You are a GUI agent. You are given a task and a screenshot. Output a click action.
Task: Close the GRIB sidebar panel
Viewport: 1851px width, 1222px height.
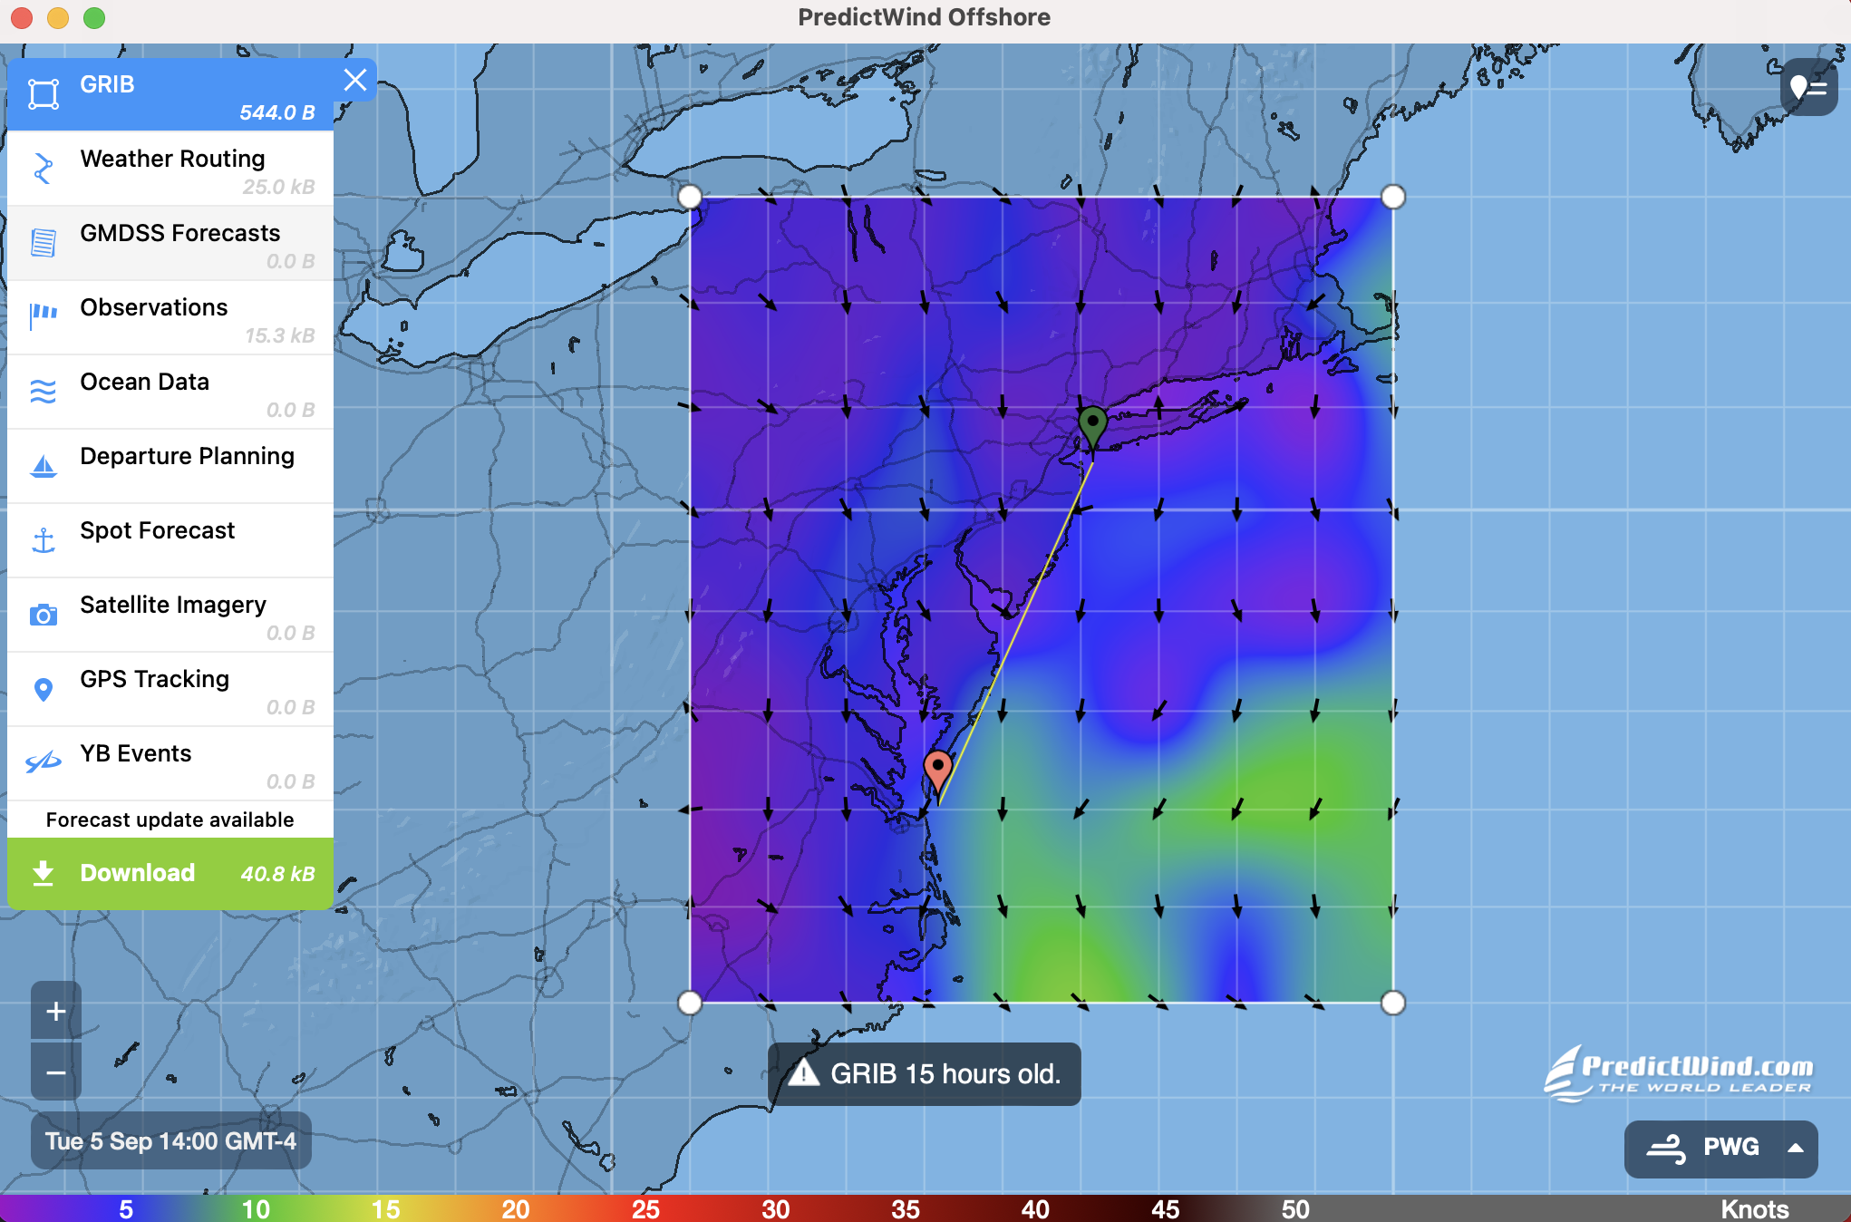point(354,81)
